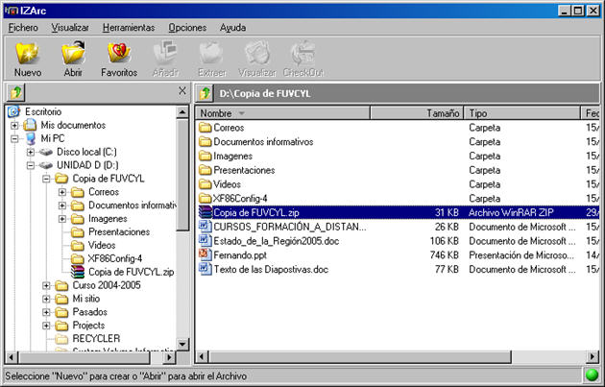The width and height of the screenshot is (605, 387).
Task: Open the Herramientas menu
Action: (128, 28)
